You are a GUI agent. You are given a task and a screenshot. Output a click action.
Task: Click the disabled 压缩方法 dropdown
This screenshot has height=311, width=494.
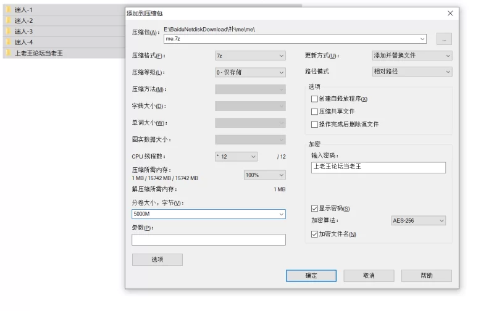[250, 89]
